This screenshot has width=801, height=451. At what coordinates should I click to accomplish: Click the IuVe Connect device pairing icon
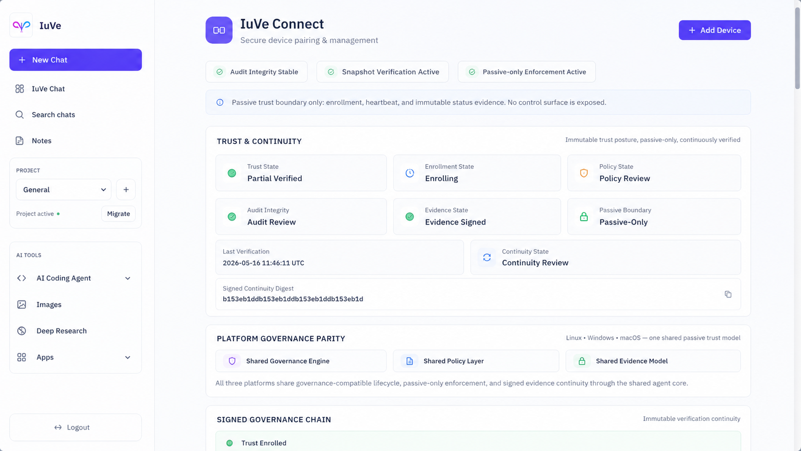219,30
